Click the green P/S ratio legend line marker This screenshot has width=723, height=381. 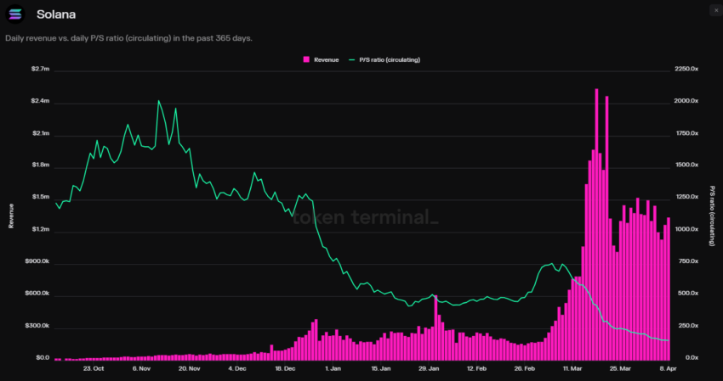pyautogui.click(x=352, y=59)
